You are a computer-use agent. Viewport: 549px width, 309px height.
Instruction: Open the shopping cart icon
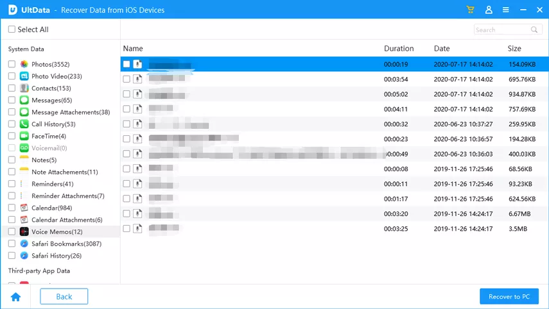click(470, 10)
